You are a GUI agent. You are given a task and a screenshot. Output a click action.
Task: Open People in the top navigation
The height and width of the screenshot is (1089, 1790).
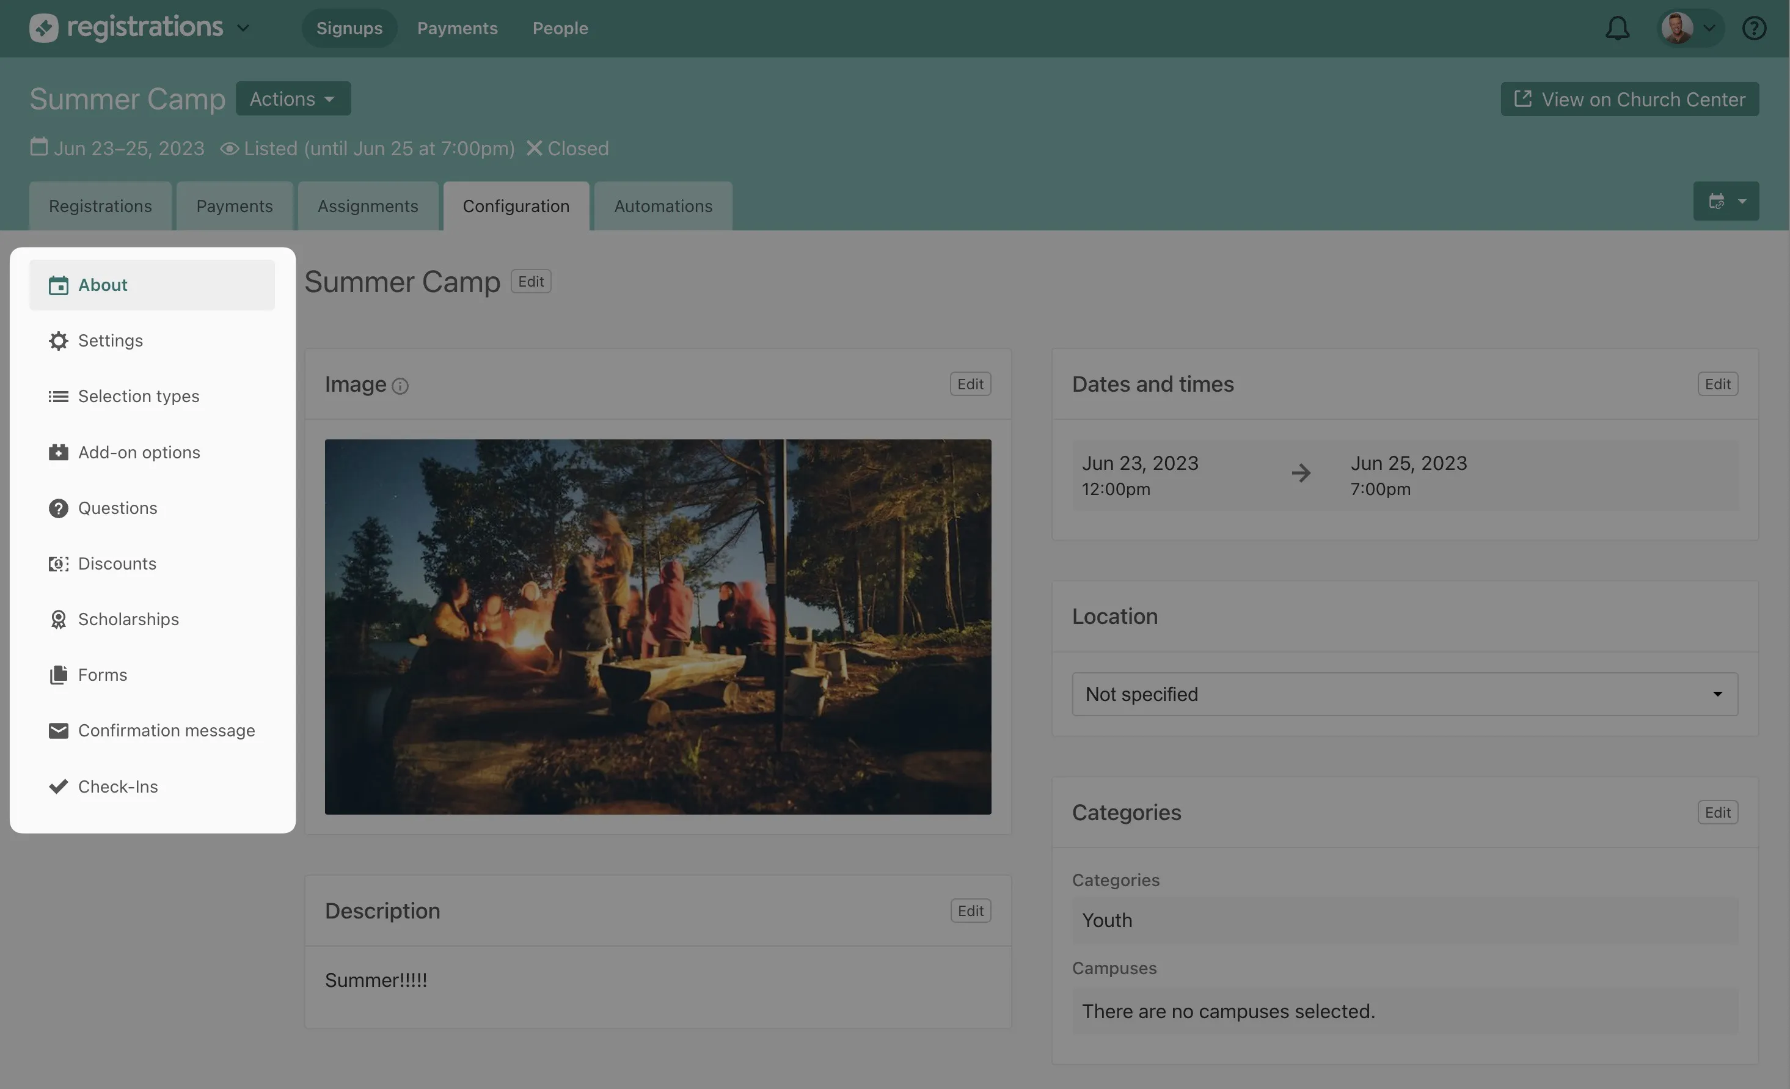tap(560, 28)
